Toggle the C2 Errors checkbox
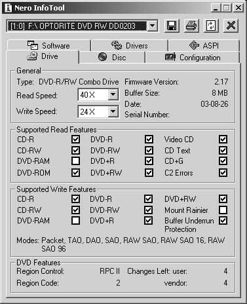This screenshot has height=304, width=247. (223, 172)
